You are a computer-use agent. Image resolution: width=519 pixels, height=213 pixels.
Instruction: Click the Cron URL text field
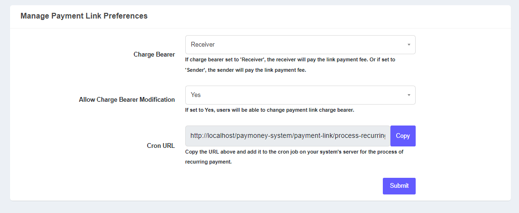288,136
